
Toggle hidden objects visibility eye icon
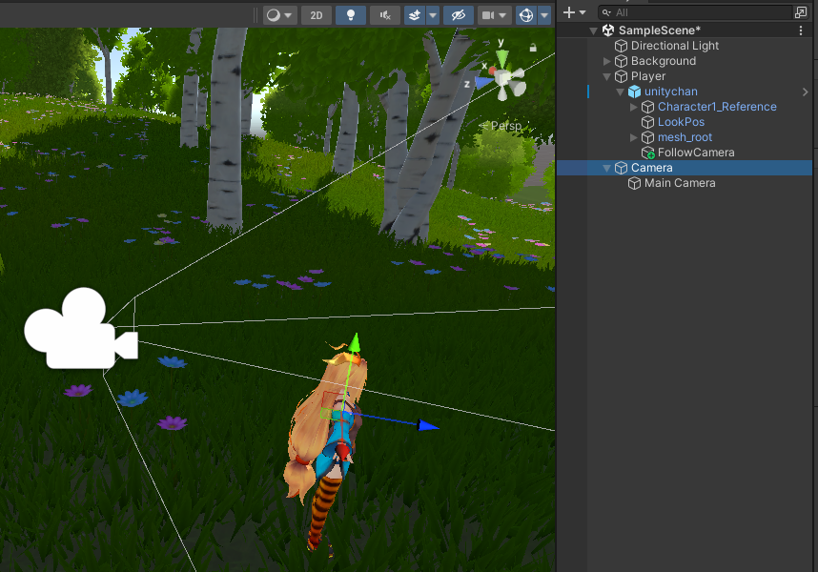(458, 15)
